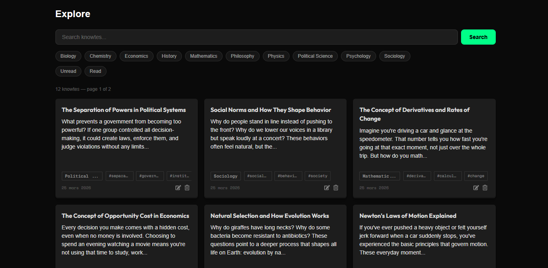
Task: Edit the Separation of Powers knowte
Action: click(178, 188)
